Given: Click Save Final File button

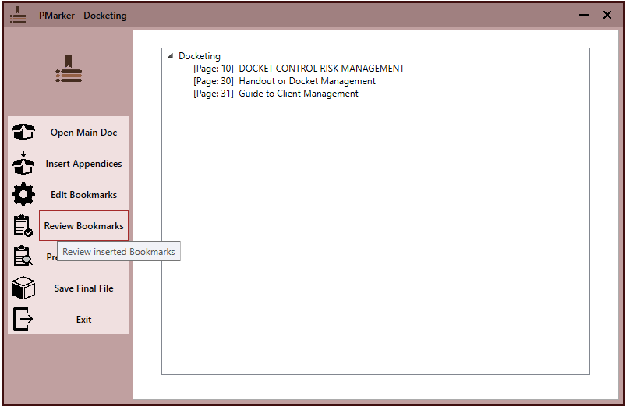Looking at the screenshot, I should pos(84,288).
